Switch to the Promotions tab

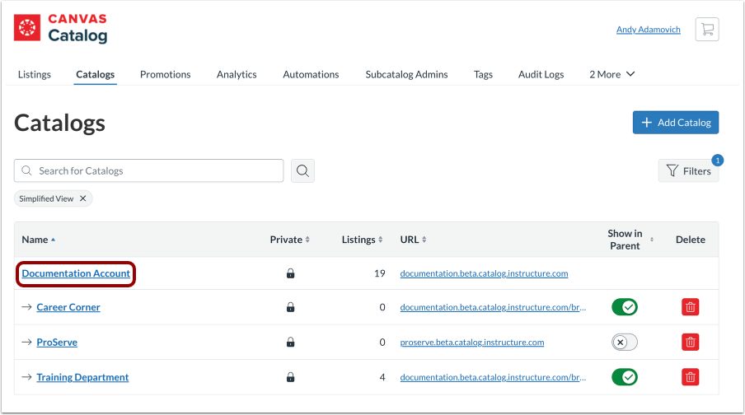pos(165,74)
